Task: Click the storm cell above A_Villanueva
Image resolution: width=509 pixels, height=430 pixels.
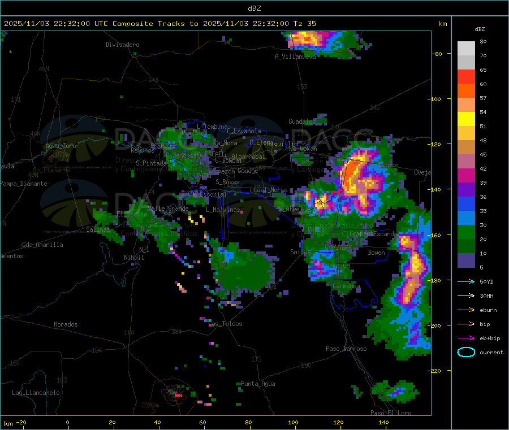Action: 325,44
